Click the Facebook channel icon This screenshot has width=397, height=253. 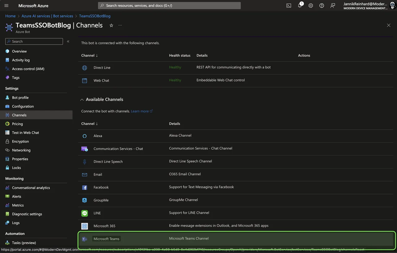click(x=85, y=187)
